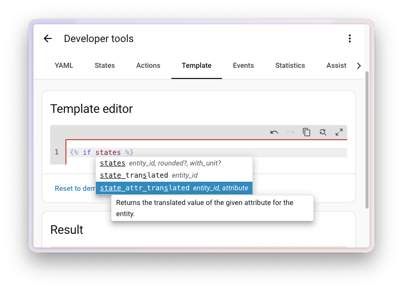Show more tabs with the right chevron
Screen dimensions: 403x290
coord(359,66)
